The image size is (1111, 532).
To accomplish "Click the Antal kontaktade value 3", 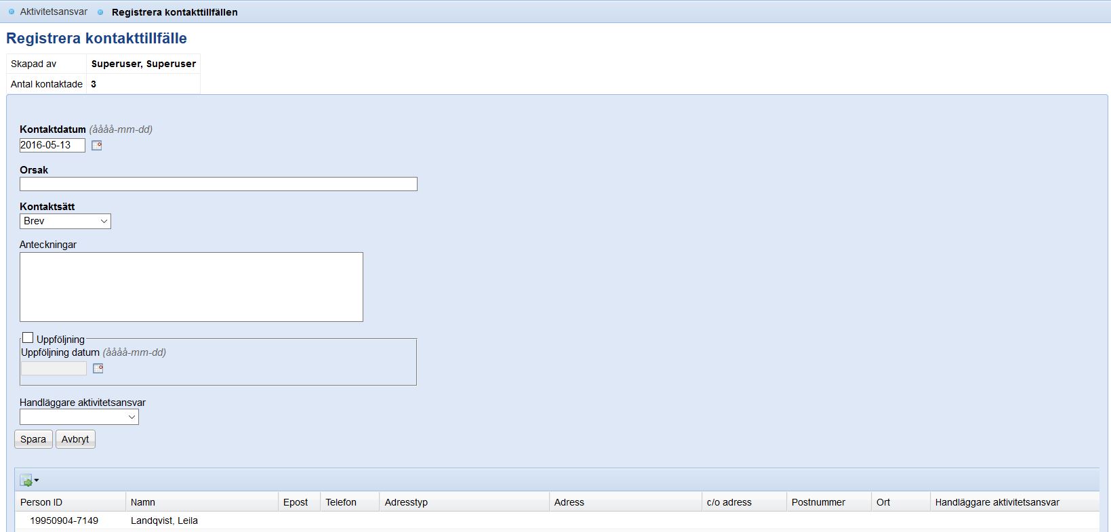I will pyautogui.click(x=94, y=84).
